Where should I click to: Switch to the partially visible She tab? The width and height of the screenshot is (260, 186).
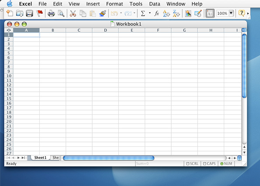(x=55, y=158)
